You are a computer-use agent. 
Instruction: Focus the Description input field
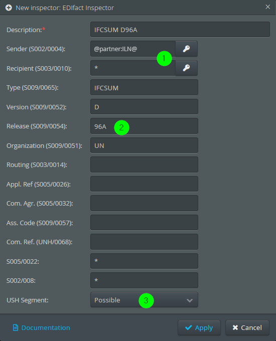[x=180, y=30]
